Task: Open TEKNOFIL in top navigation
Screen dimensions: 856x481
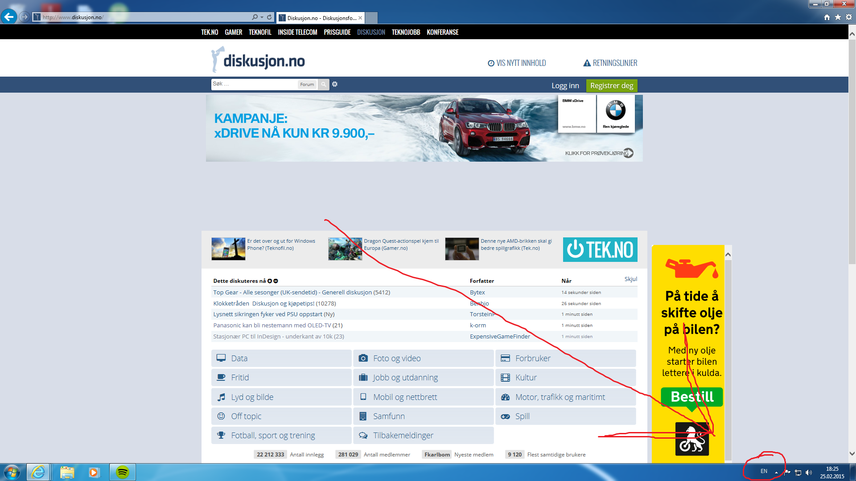Action: coord(260,32)
